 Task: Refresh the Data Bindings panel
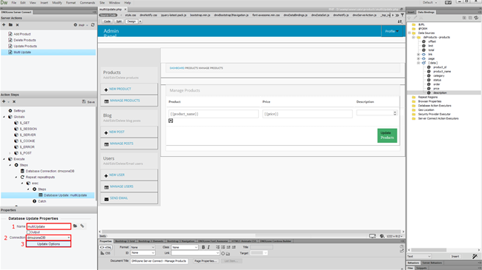tap(476, 18)
